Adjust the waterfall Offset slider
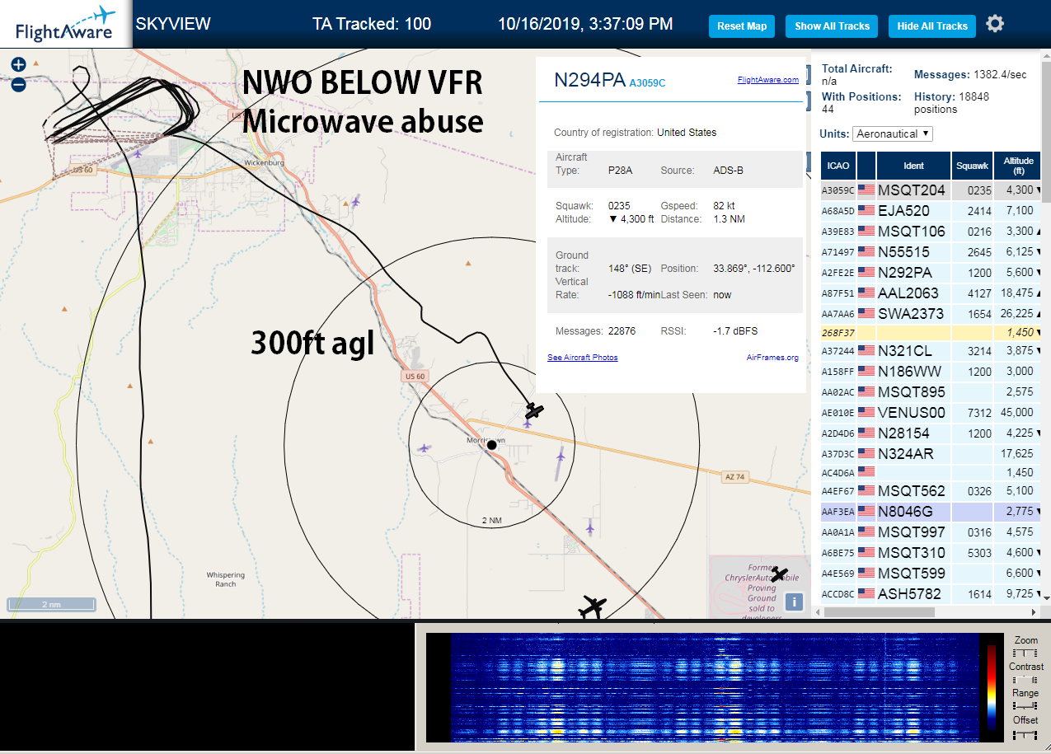 pos(1025,733)
